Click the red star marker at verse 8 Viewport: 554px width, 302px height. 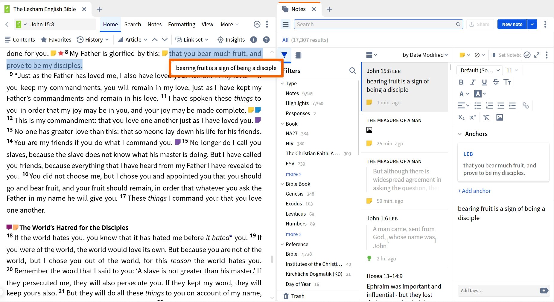pyautogui.click(x=61, y=53)
